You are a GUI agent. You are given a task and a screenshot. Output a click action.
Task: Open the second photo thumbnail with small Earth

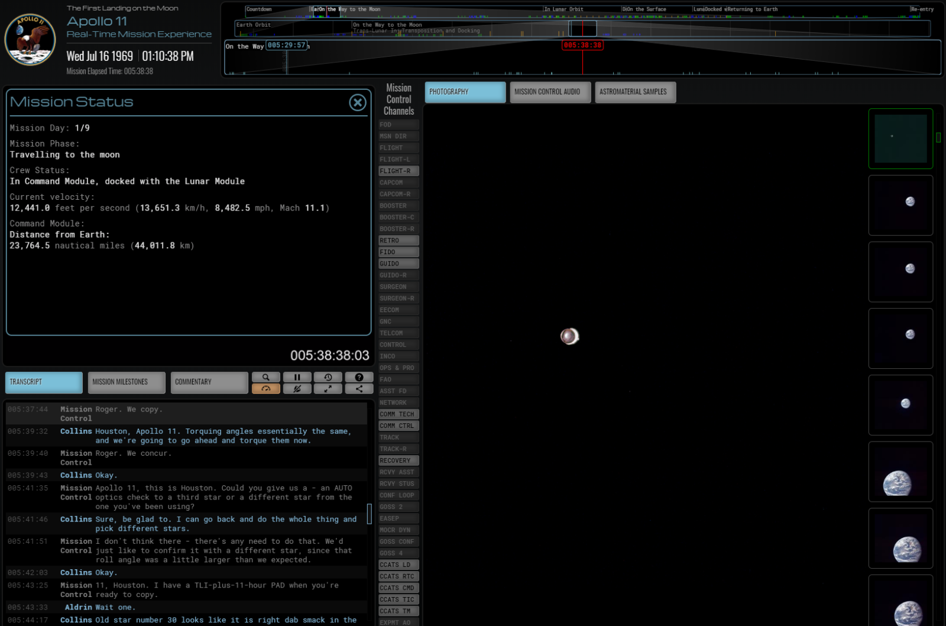[x=900, y=205]
